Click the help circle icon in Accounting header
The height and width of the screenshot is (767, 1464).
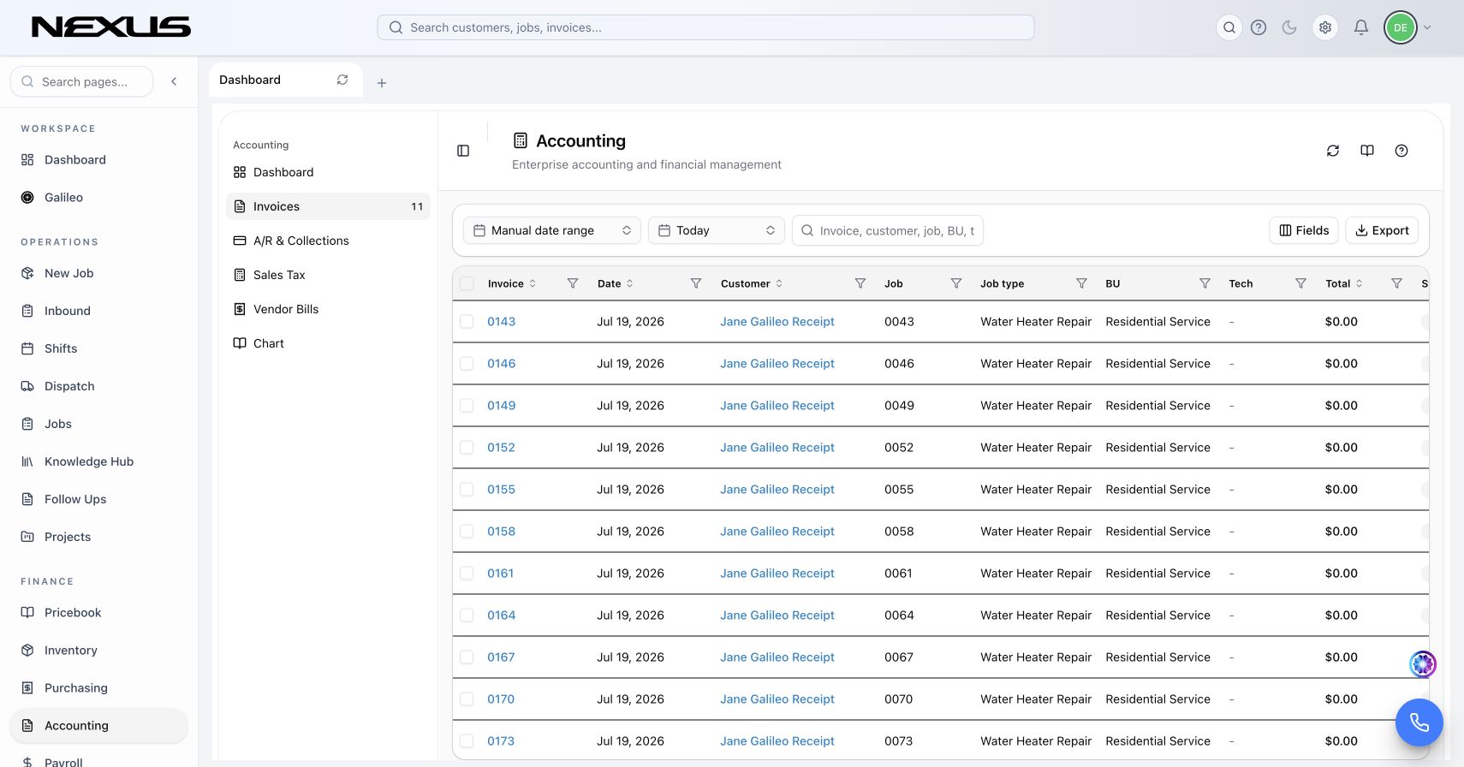pos(1402,151)
